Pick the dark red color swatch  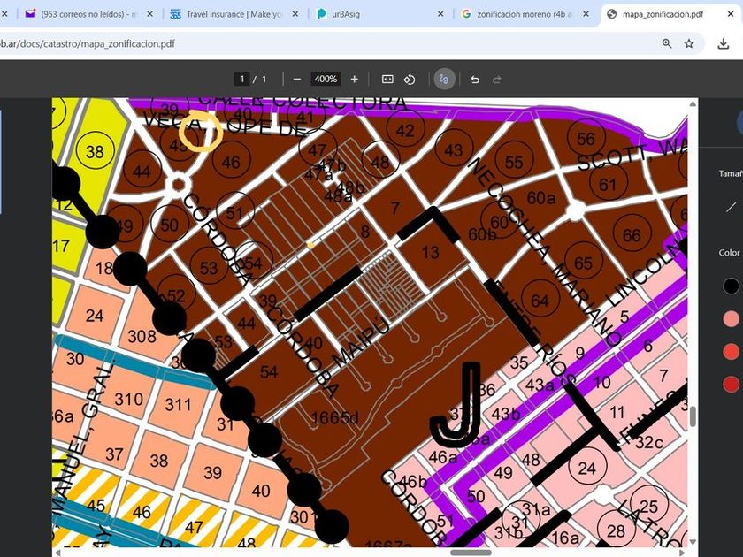pos(731,384)
